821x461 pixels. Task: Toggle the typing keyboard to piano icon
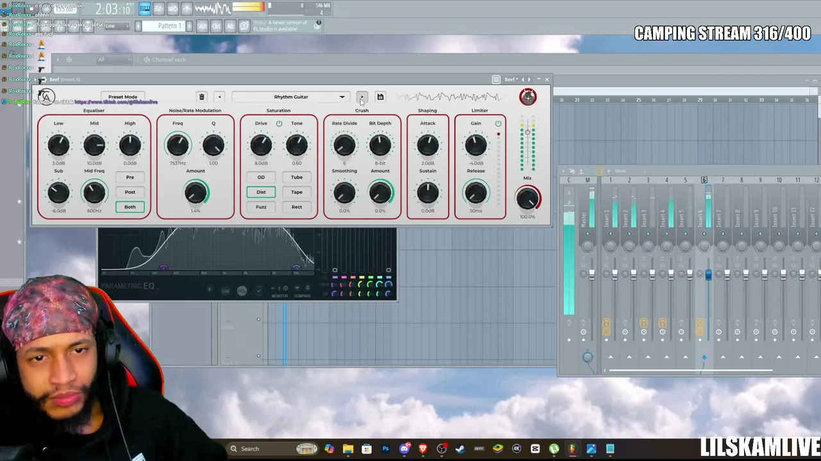[144, 8]
